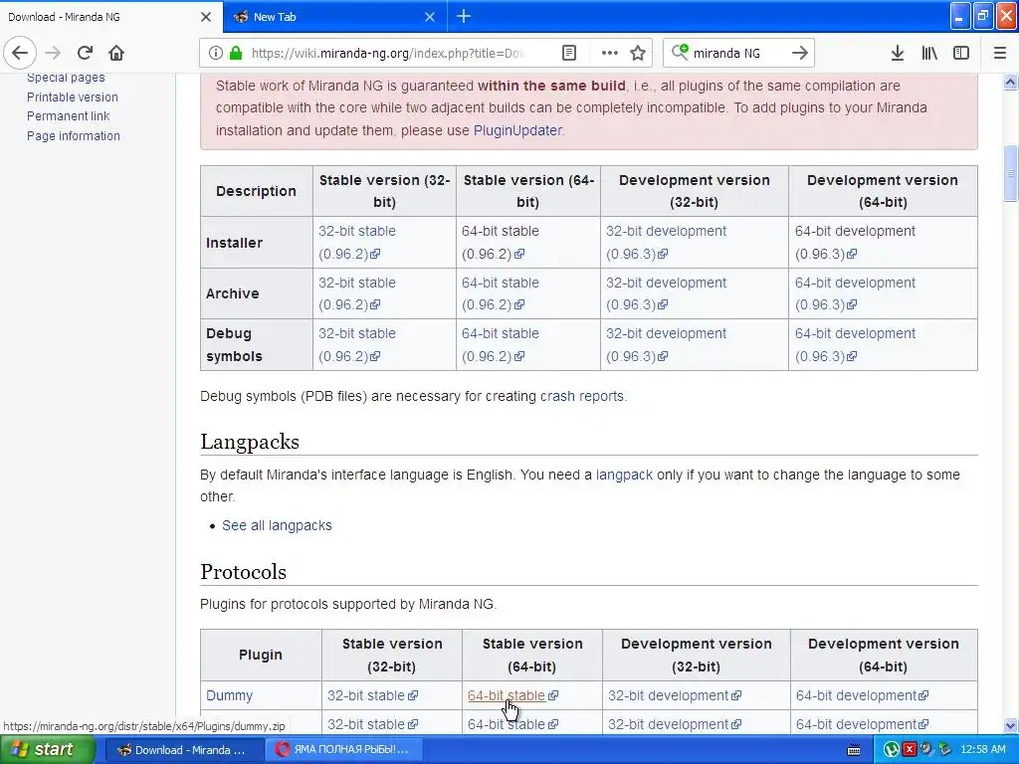Viewport: 1019px width, 764px height.
Task: Open the Windows start button
Action: pyautogui.click(x=47, y=750)
